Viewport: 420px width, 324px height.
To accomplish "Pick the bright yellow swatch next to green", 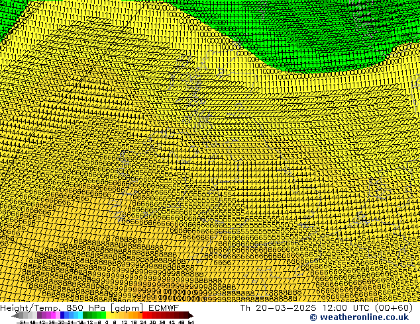I will pyautogui.click(x=108, y=315).
